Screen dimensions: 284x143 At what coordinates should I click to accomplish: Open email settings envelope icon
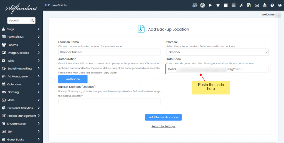pos(257,5)
